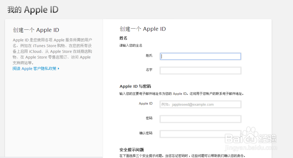
Task: Click the 确认密码 field label
Action: click(x=146, y=133)
